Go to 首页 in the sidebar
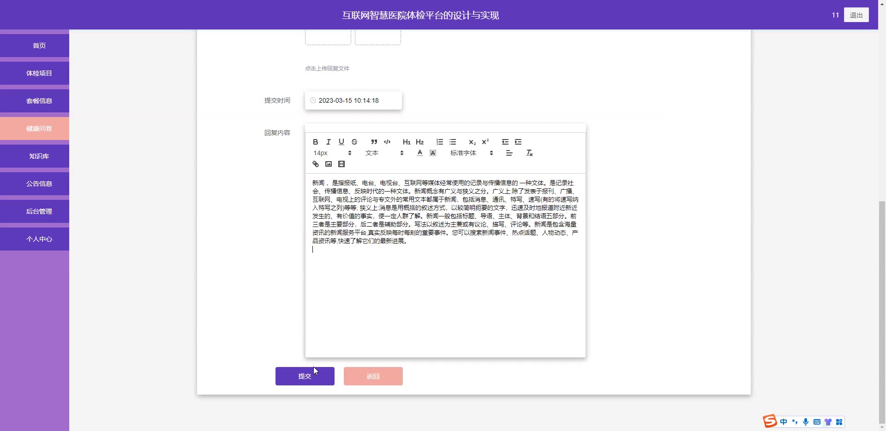886x431 pixels. pyautogui.click(x=35, y=46)
